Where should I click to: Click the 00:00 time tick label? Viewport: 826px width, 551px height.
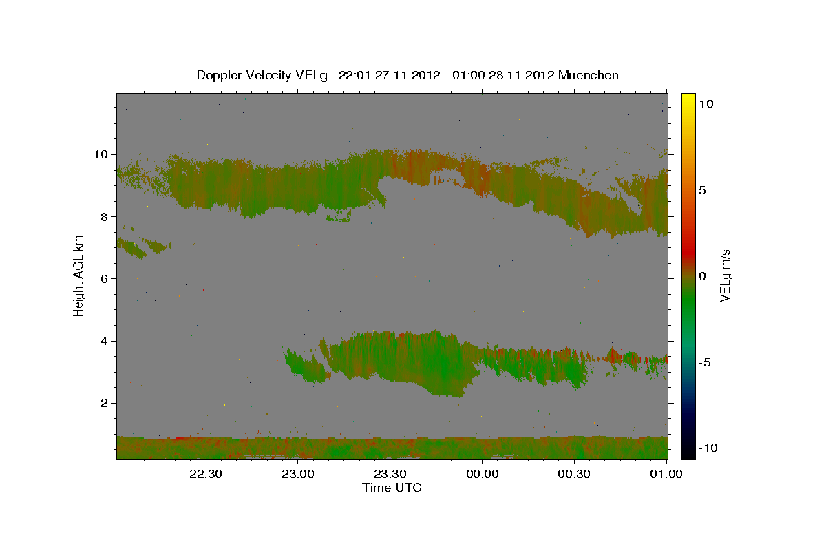pos(482,474)
